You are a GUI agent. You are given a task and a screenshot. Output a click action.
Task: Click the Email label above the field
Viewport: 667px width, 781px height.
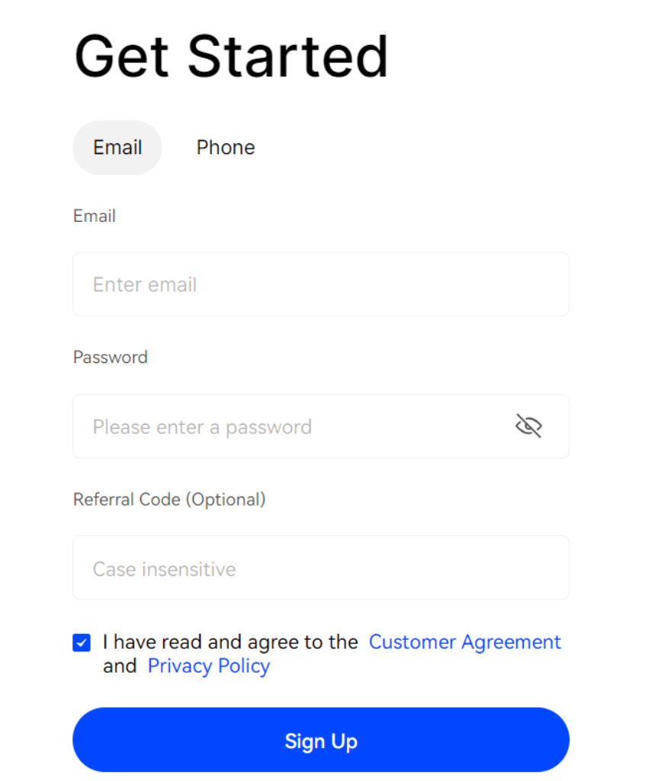click(x=95, y=216)
